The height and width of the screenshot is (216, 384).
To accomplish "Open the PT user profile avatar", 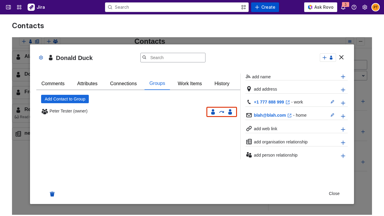I will 376,7.
